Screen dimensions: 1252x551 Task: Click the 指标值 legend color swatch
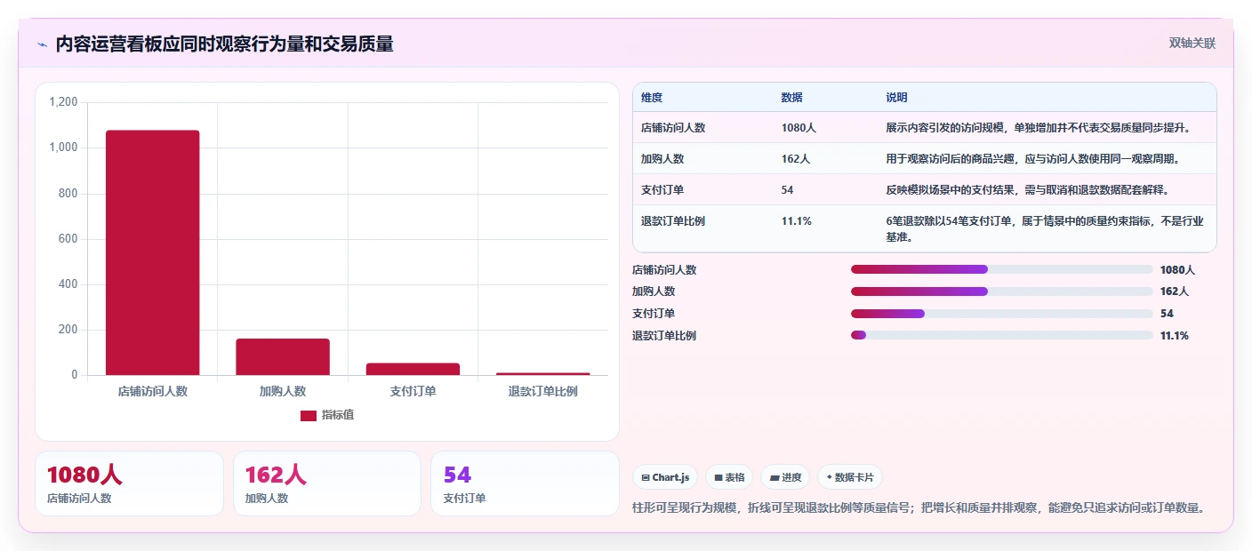pos(309,416)
